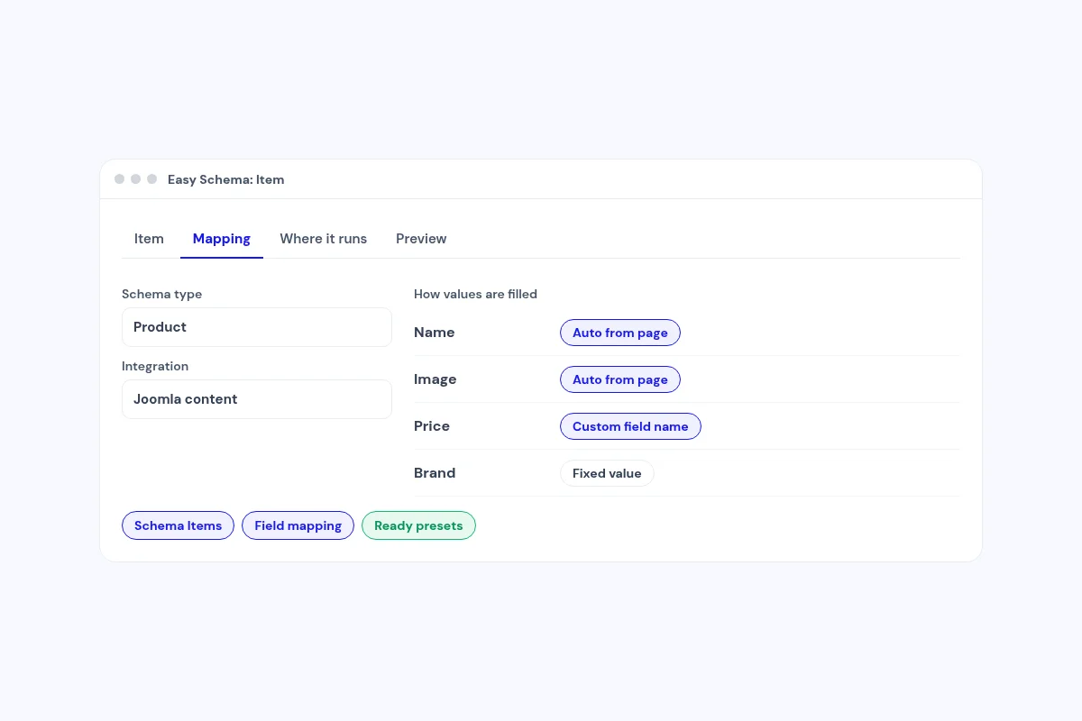The width and height of the screenshot is (1082, 721).
Task: Choose the Fixed value pill for Brand
Action: (607, 473)
